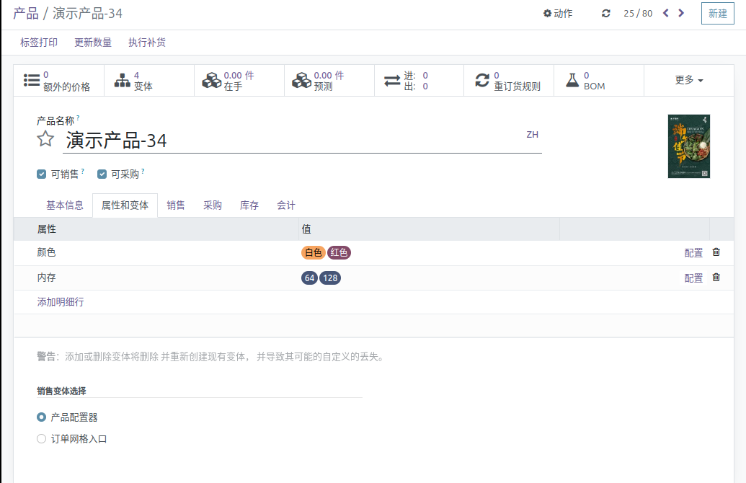Go to next record with right arrow
The height and width of the screenshot is (483, 746).
click(x=681, y=13)
